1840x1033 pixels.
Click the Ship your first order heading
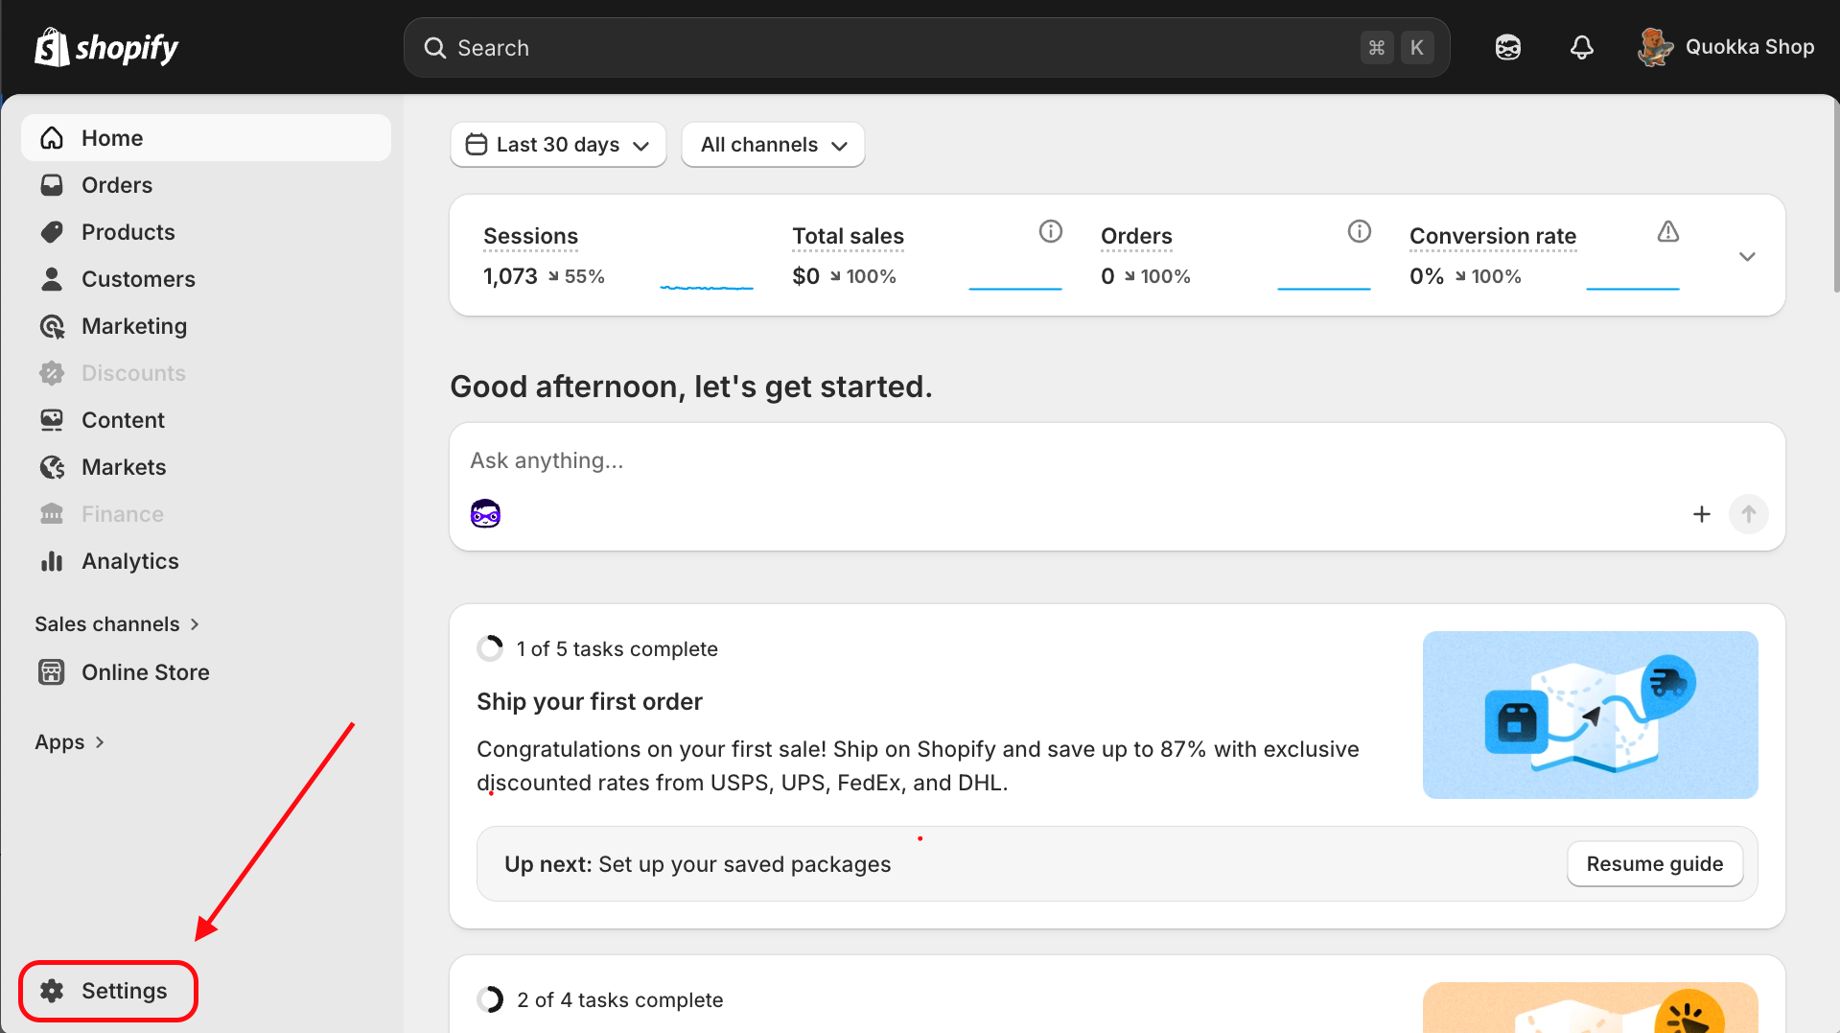click(589, 702)
